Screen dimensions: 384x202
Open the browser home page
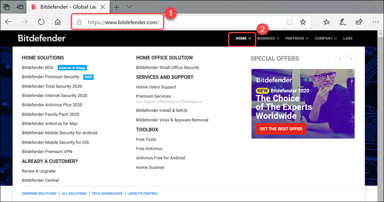click(x=58, y=22)
